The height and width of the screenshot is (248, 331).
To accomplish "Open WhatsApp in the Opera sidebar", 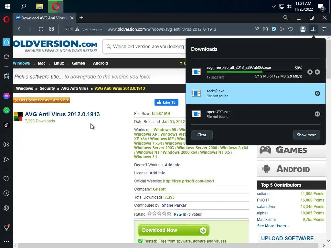I will [6, 110].
